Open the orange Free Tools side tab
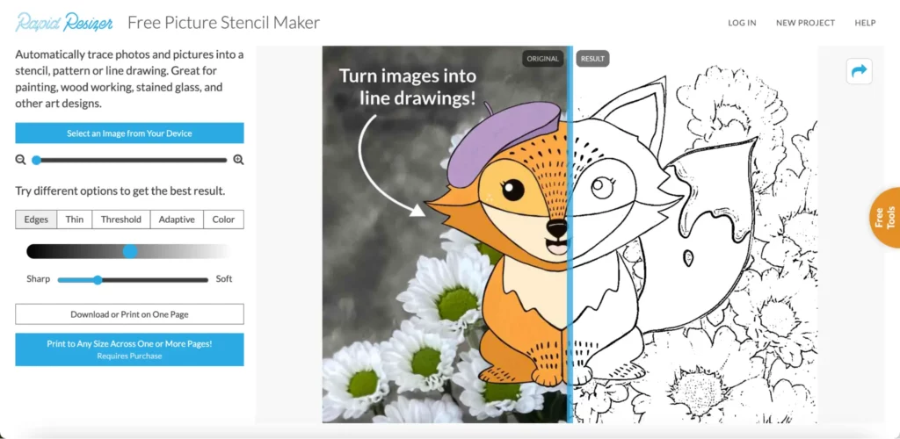 coord(884,217)
